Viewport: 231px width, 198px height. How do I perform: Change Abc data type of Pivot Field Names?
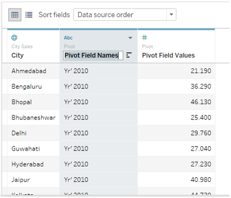click(68, 38)
